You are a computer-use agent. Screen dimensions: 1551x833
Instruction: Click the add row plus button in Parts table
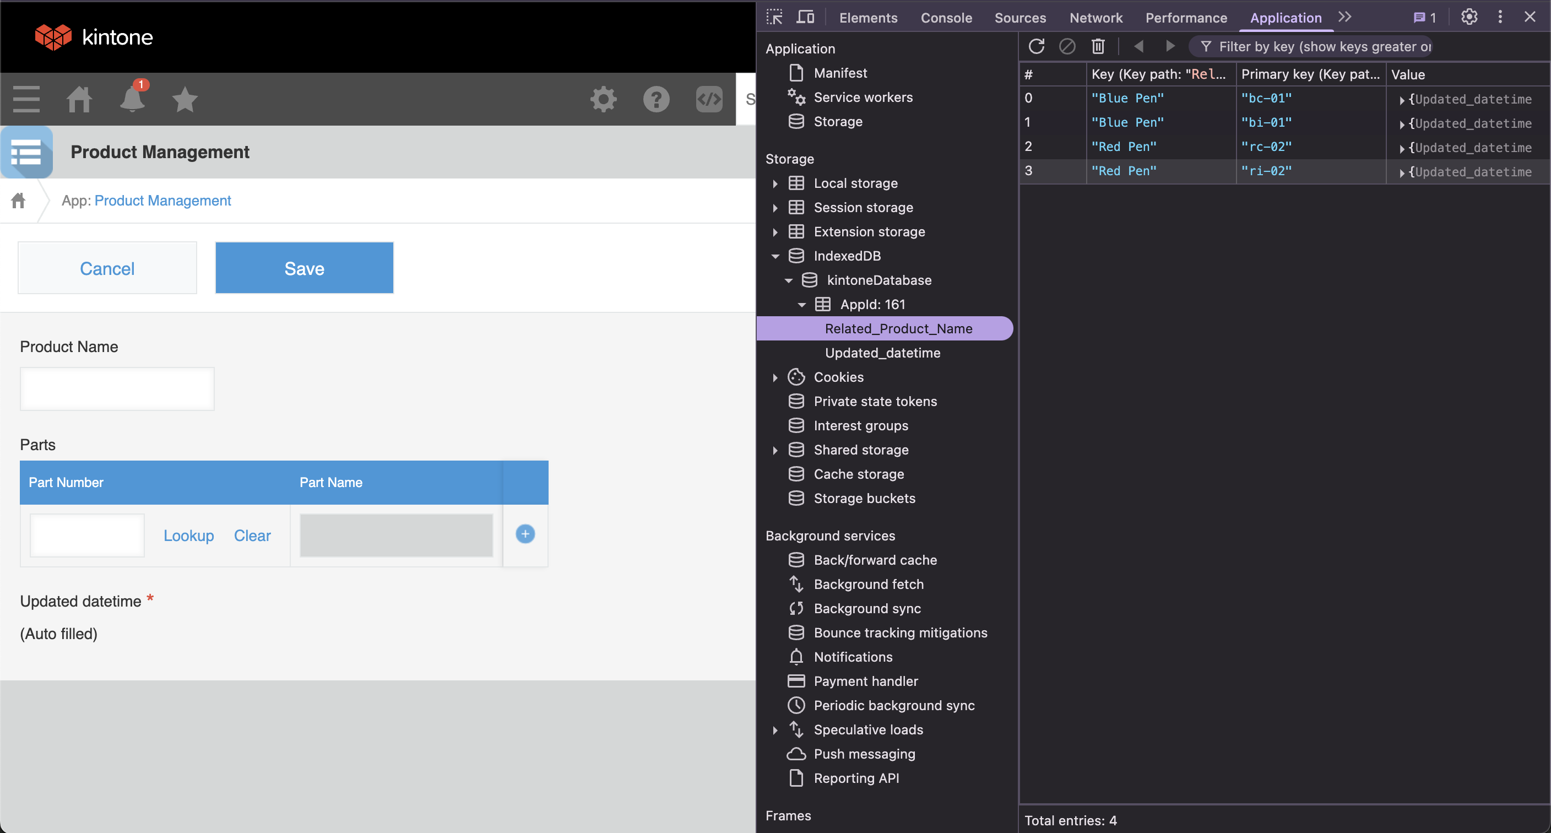pyautogui.click(x=525, y=534)
